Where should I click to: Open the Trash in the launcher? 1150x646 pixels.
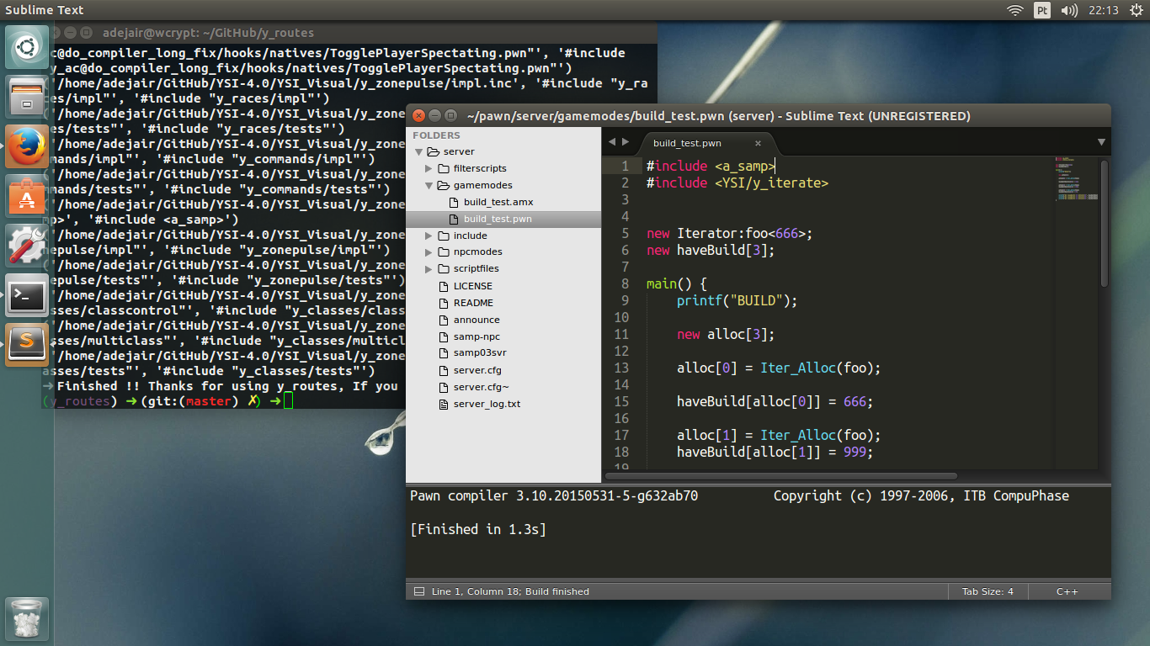[27, 619]
